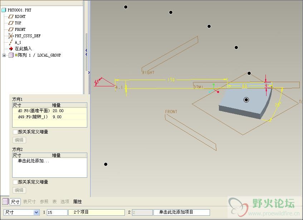Click the 编辑 button under 方向1
303x220 pixels.
tap(19, 140)
